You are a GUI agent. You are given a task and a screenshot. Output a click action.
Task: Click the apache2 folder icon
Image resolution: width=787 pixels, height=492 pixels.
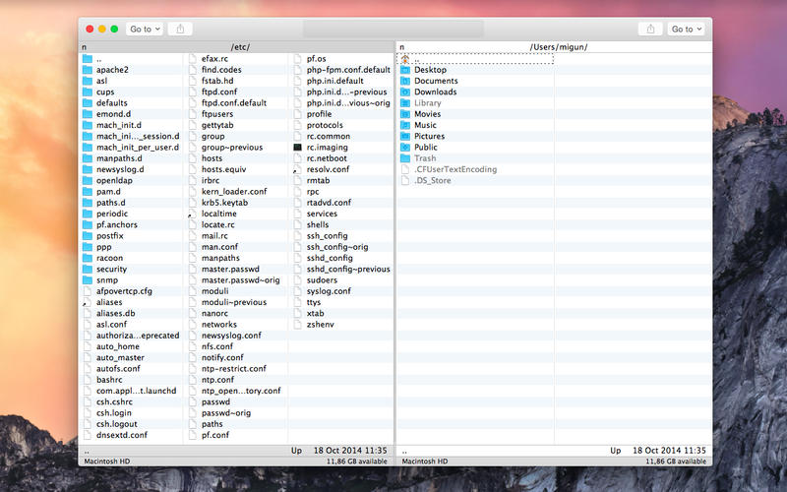point(88,70)
